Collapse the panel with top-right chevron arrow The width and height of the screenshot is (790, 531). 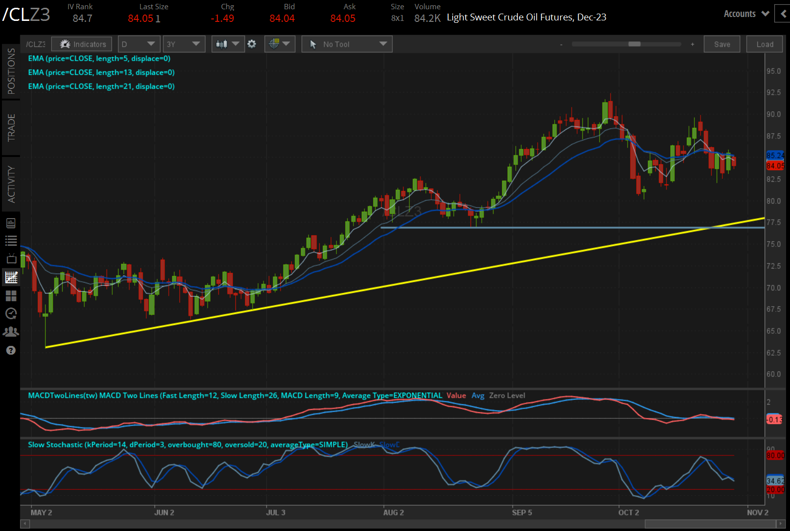click(x=783, y=14)
